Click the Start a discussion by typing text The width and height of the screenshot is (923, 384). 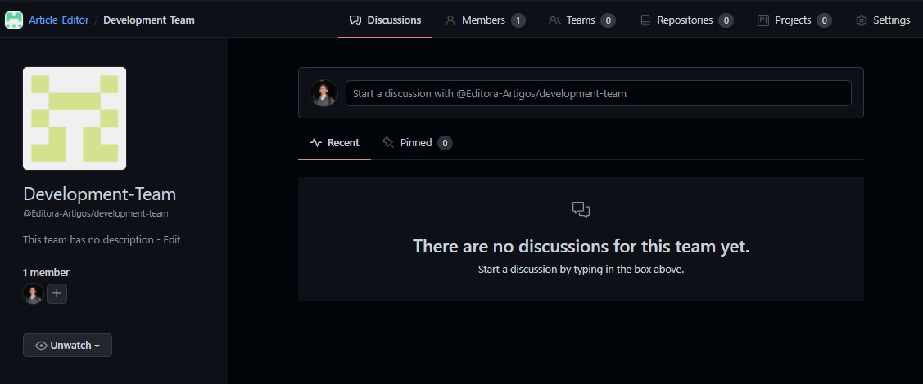581,270
